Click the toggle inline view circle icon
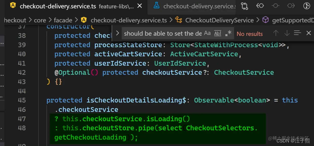Screen dimensions: 314x146 click(x=276, y=6)
